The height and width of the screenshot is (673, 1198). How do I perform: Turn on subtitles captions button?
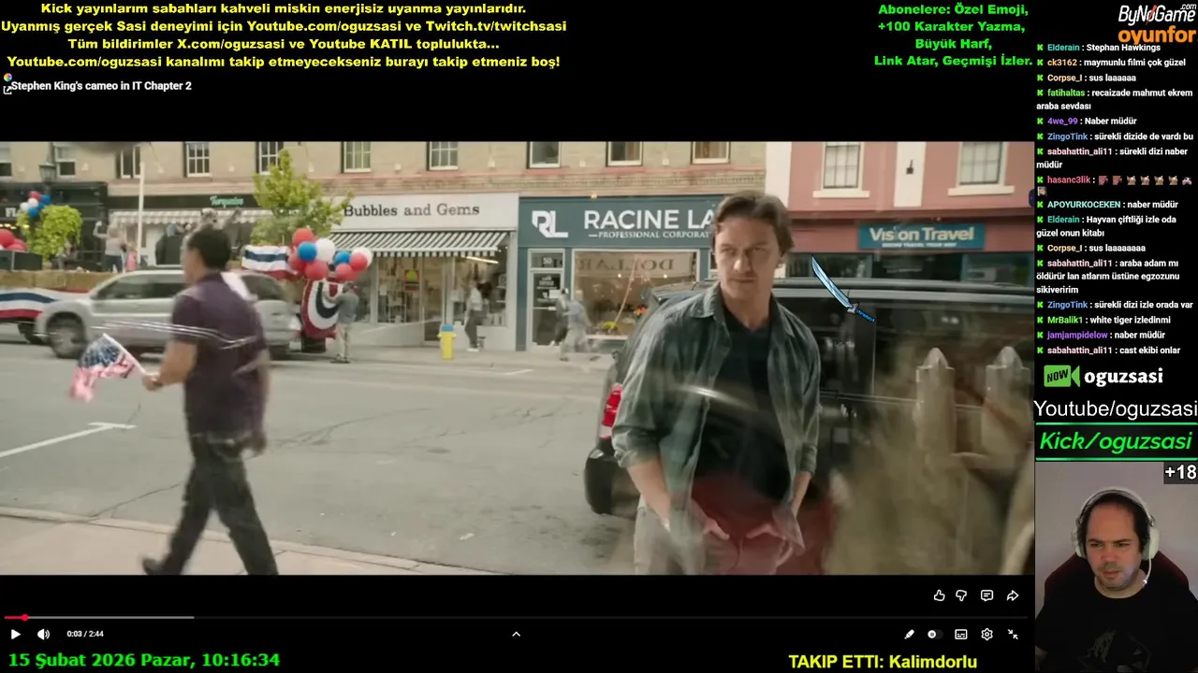pyautogui.click(x=960, y=634)
